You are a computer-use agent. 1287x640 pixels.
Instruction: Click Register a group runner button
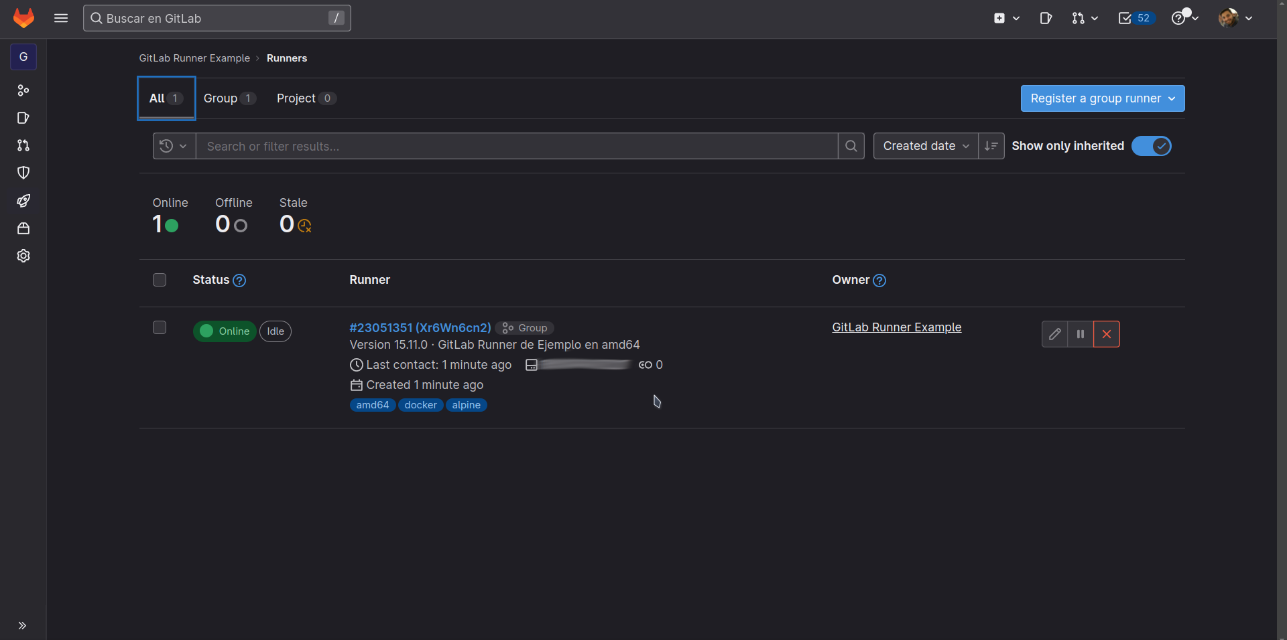[x=1103, y=98]
